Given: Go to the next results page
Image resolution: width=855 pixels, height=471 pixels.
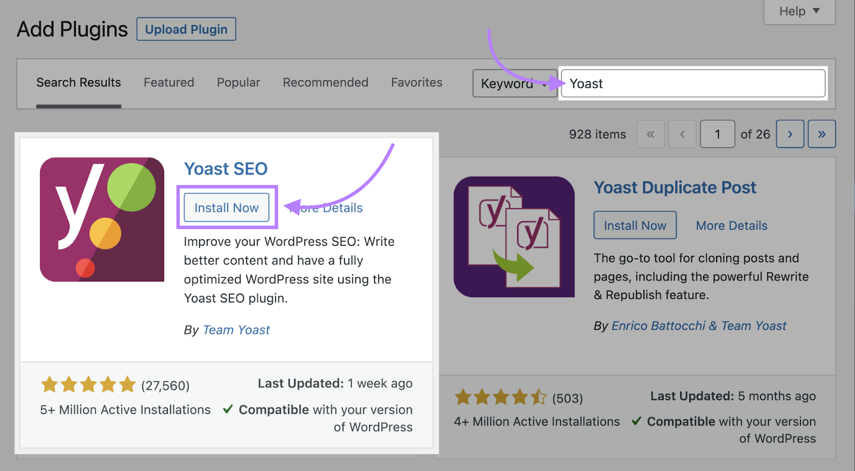Looking at the screenshot, I should (x=790, y=134).
